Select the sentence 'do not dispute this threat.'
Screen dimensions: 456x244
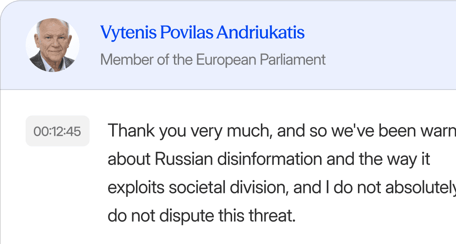pos(201,216)
